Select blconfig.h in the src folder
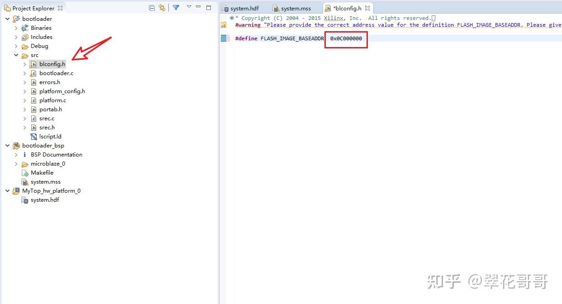The width and height of the screenshot is (562, 304). click(x=52, y=64)
